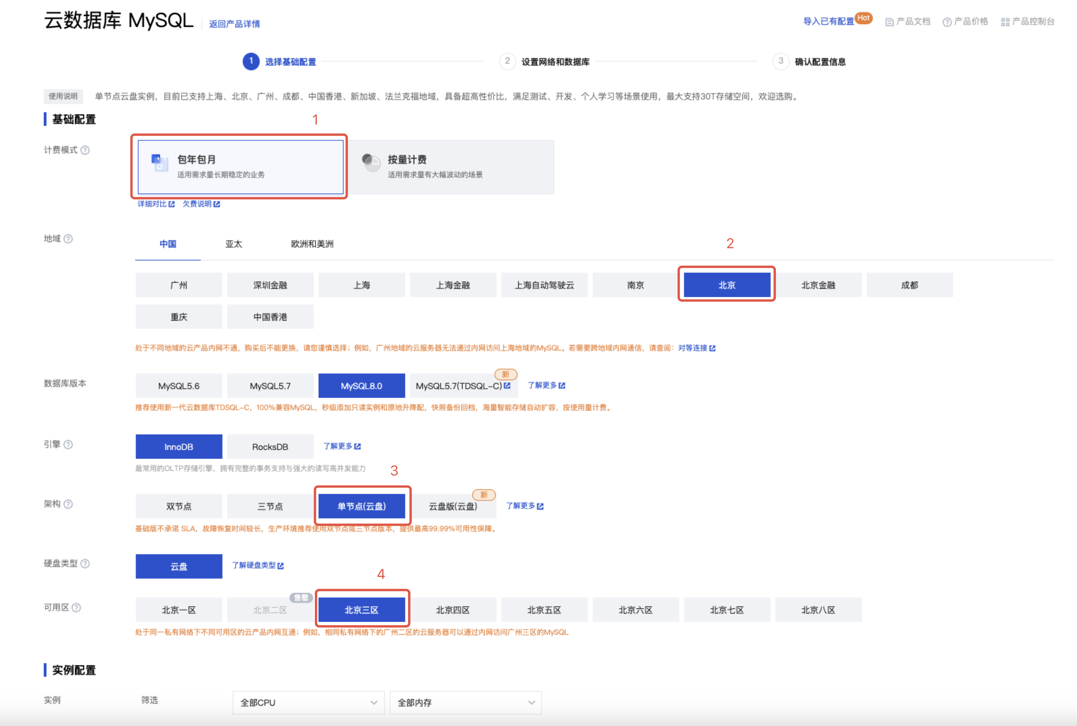Open 产品控制台 via its grid icon
1077x726 pixels.
pyautogui.click(x=1005, y=22)
